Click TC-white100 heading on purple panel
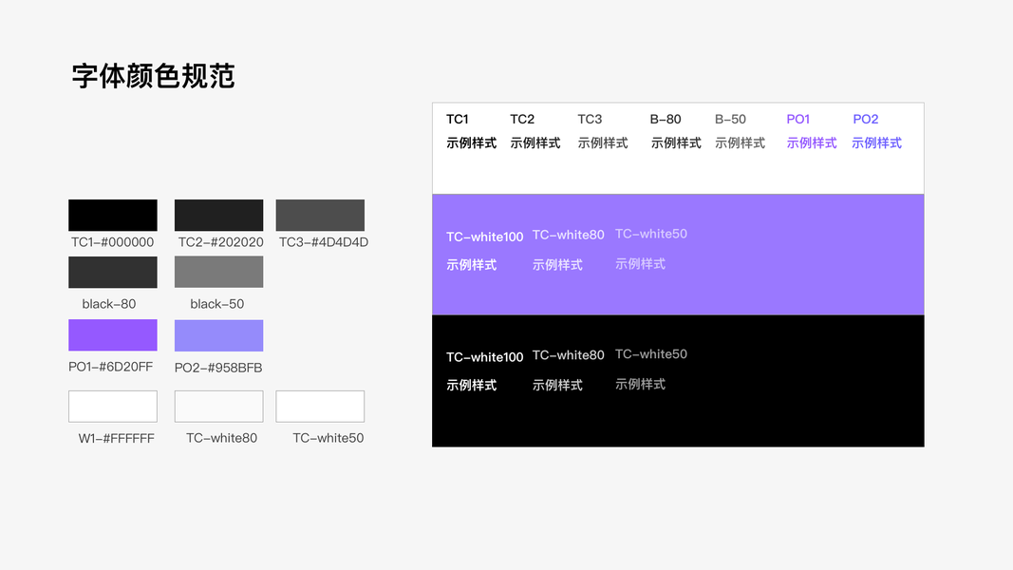This screenshot has height=570, width=1013. point(484,237)
